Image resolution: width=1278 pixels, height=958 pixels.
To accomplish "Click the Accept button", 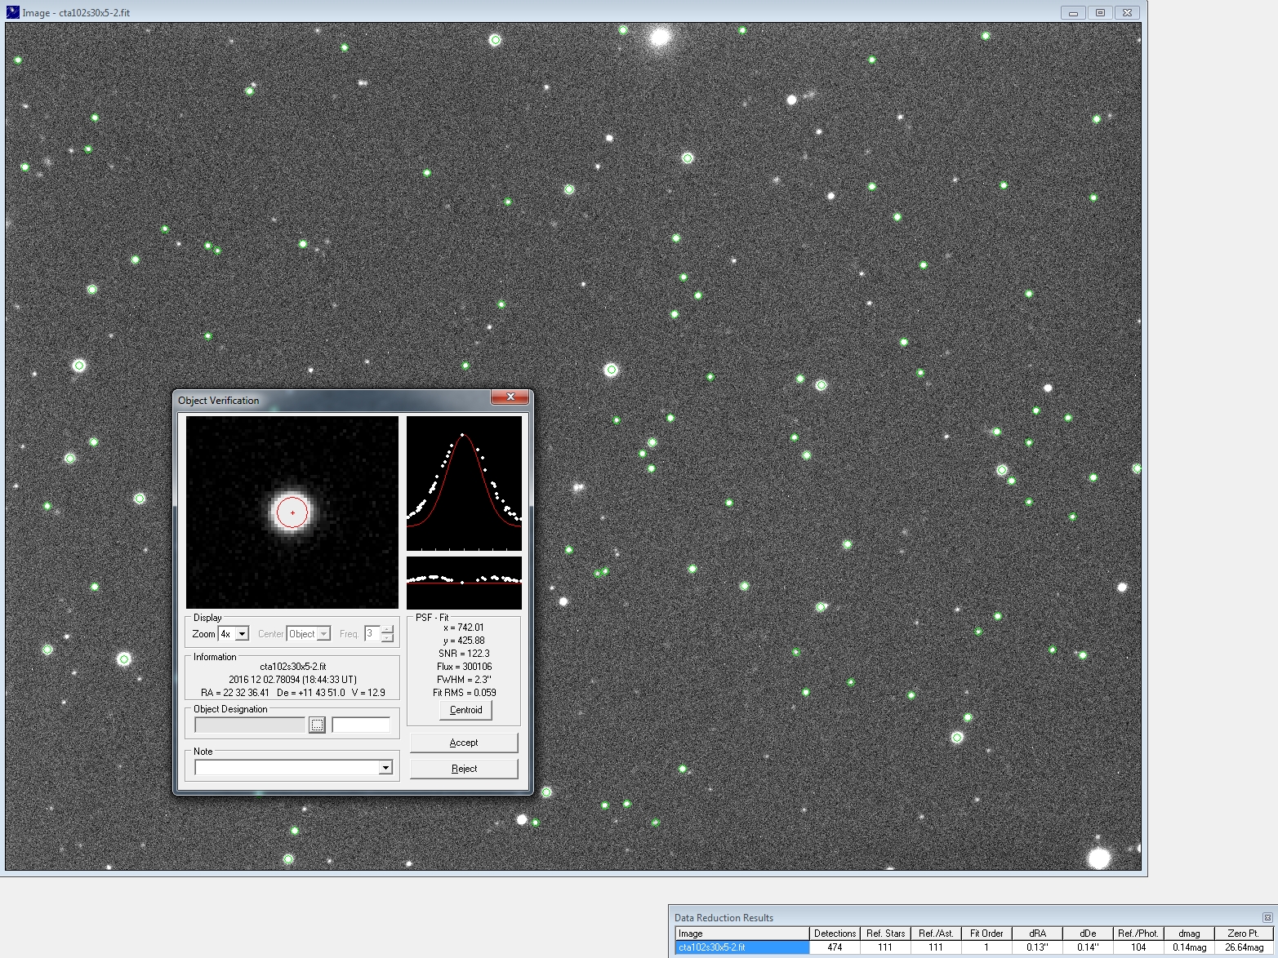I will click(463, 743).
